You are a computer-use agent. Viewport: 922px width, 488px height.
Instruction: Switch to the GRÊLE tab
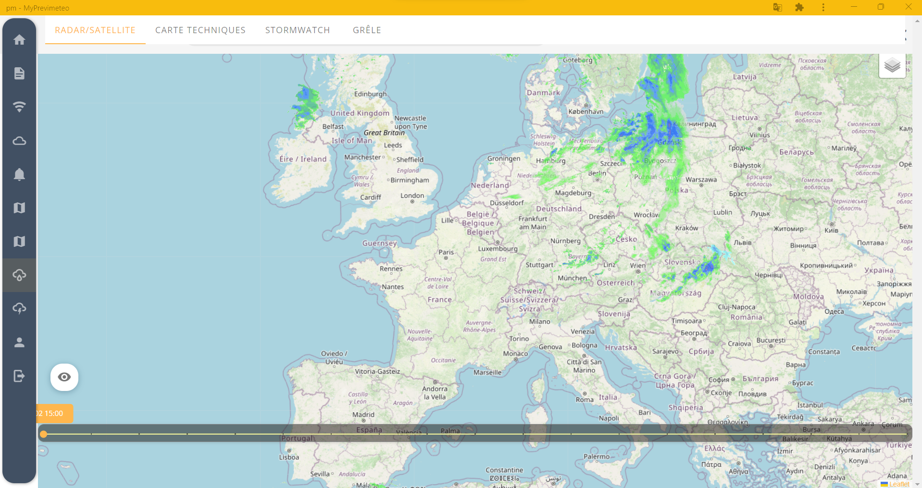point(367,30)
